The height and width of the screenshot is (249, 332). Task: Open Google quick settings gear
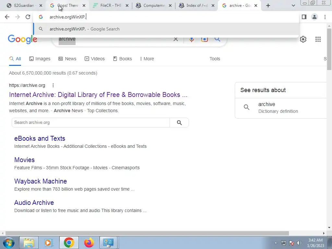pyautogui.click(x=303, y=39)
